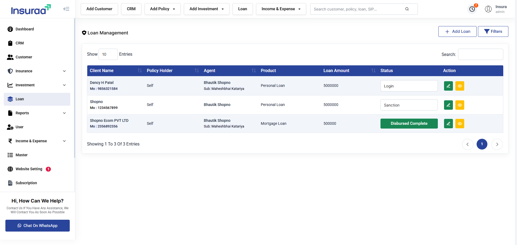This screenshot has width=517, height=245.
Task: Open the Add Investment dropdown
Action: 207,9
